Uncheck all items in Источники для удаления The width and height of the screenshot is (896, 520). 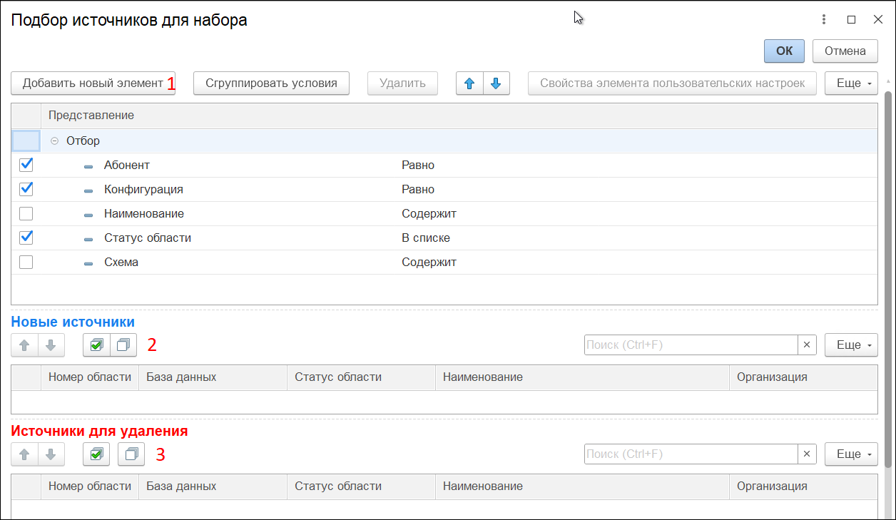coord(131,454)
